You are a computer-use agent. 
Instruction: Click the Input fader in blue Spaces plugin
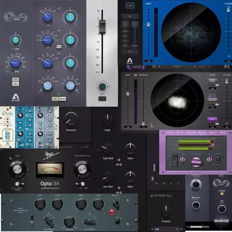point(149,24)
